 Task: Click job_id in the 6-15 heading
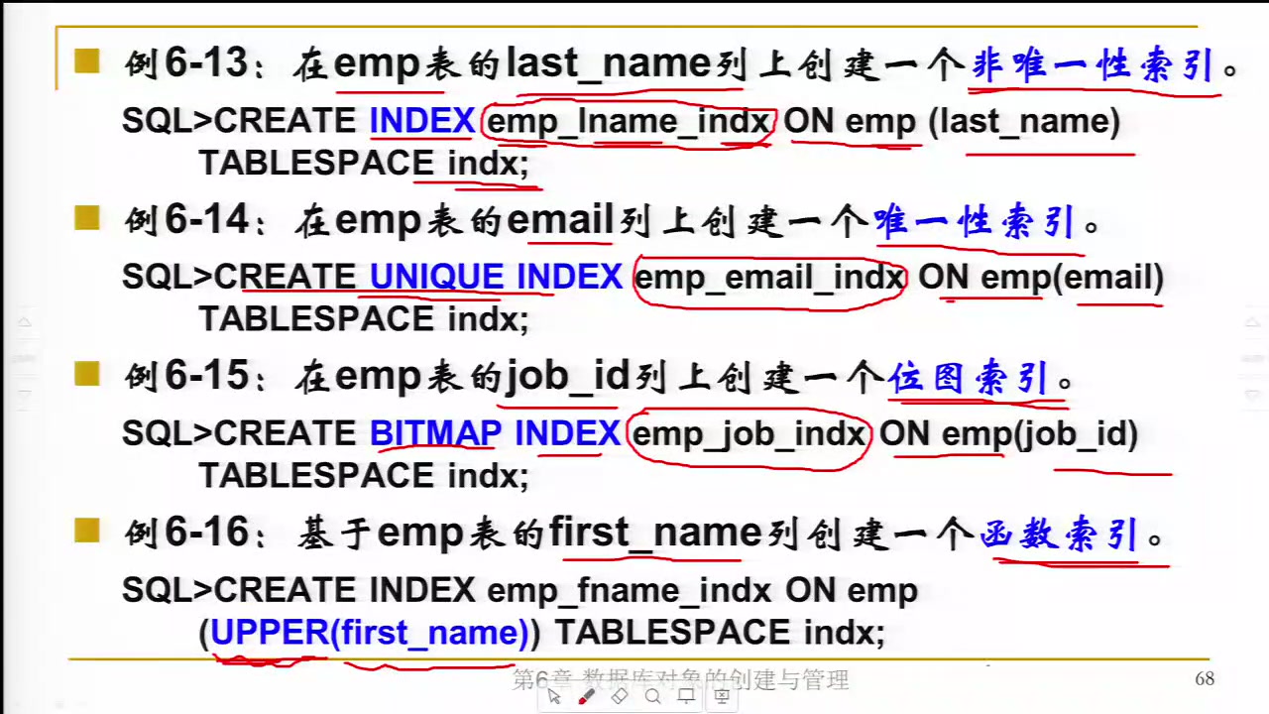568,378
